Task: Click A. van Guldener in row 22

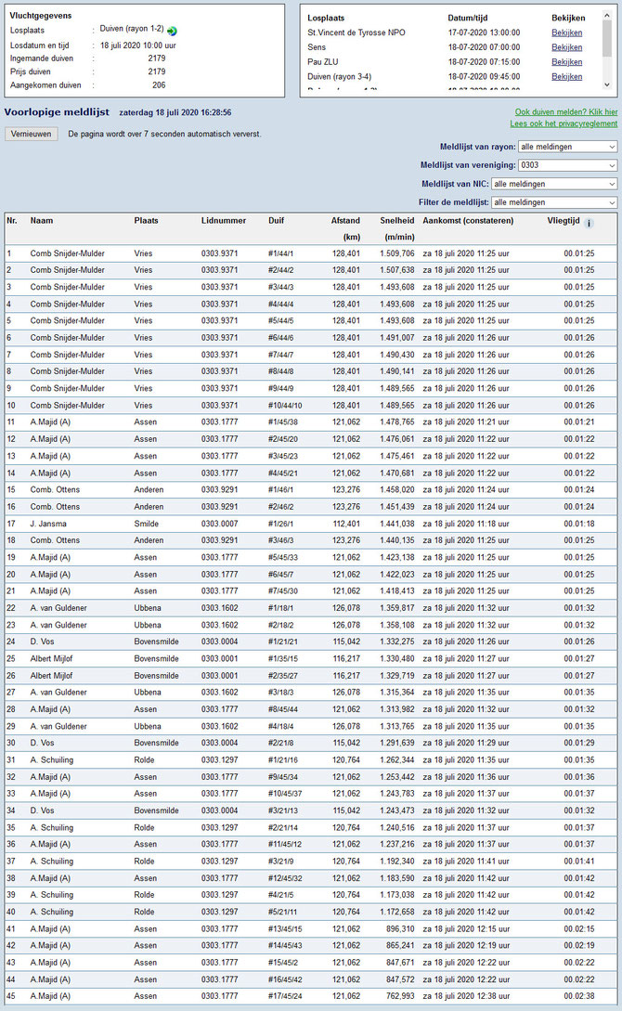Action: point(58,608)
